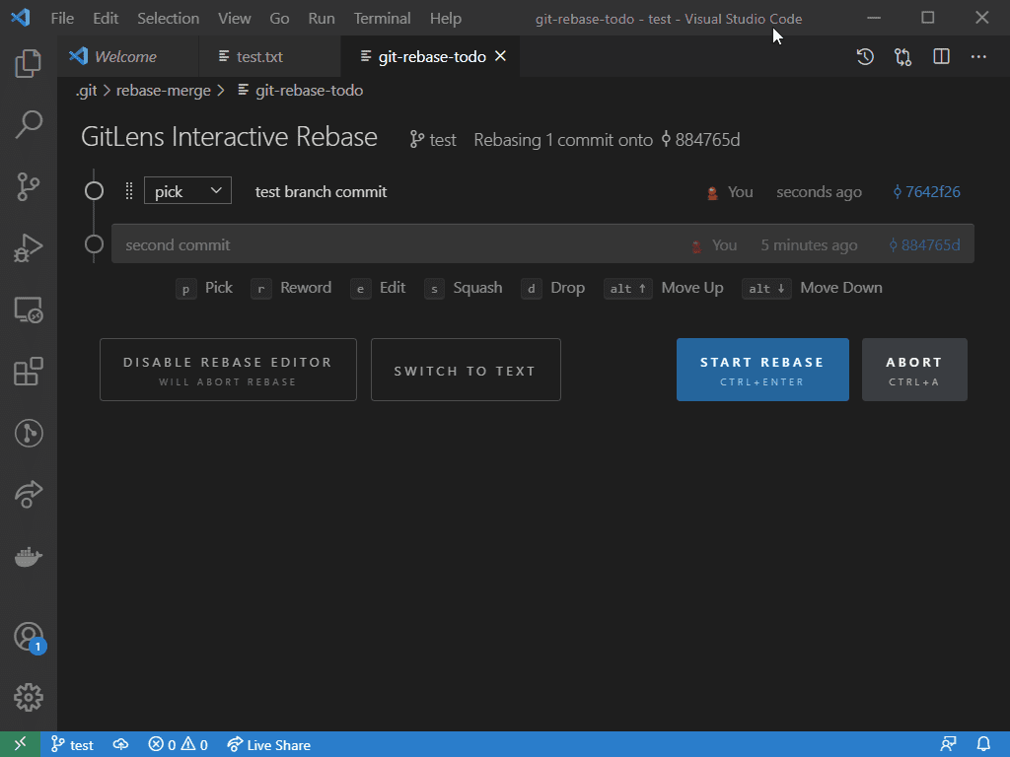Open the pick action dropdown
The width and height of the screenshot is (1010, 757).
click(187, 190)
